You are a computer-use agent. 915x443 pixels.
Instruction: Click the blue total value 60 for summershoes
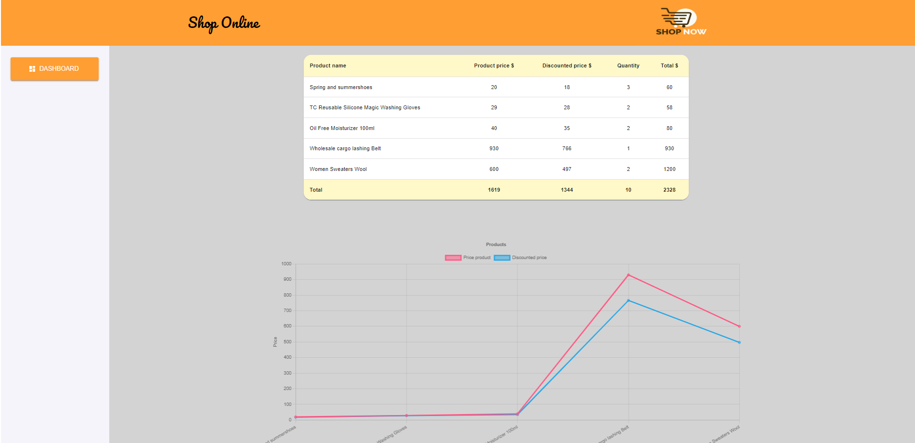[x=669, y=87]
